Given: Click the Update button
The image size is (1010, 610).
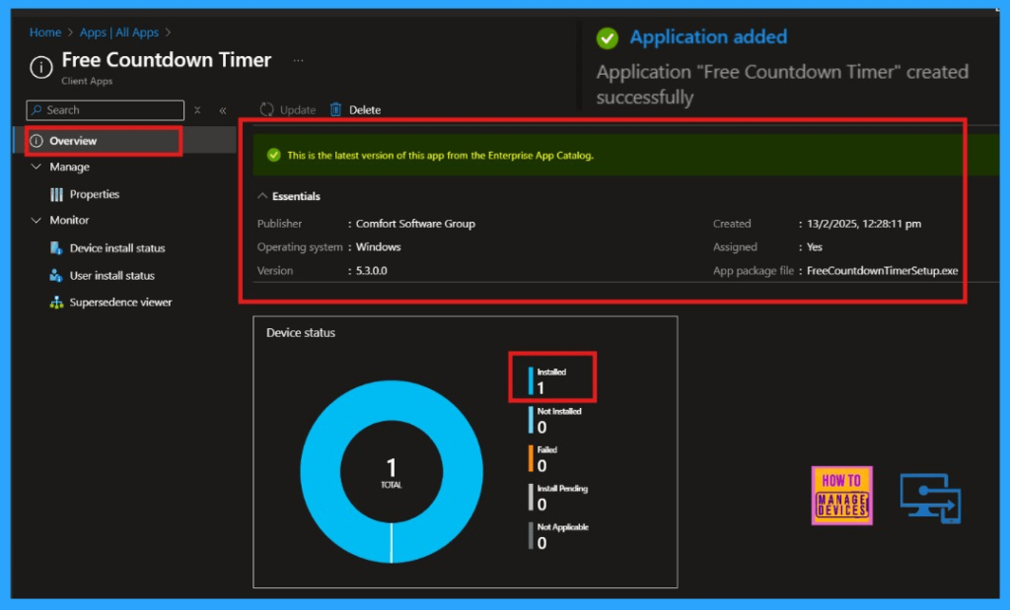Looking at the screenshot, I should [x=287, y=110].
